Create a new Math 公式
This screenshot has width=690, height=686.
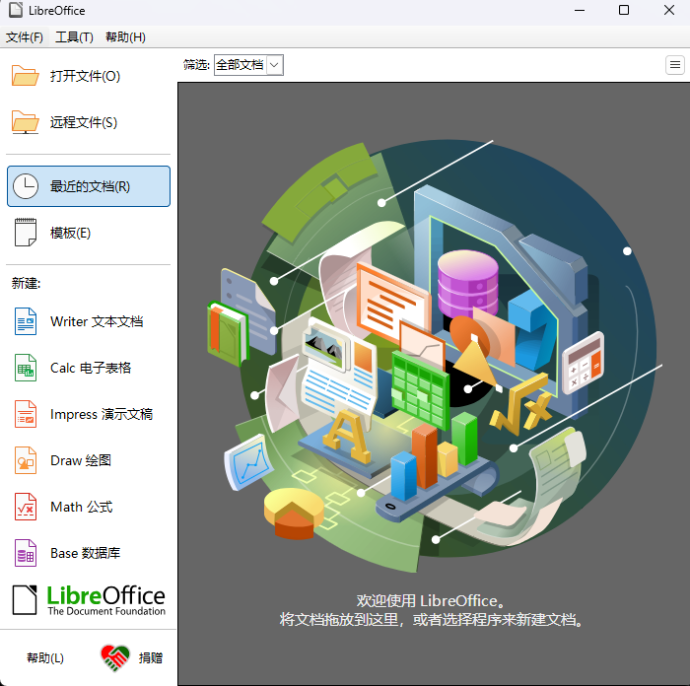tap(88, 507)
